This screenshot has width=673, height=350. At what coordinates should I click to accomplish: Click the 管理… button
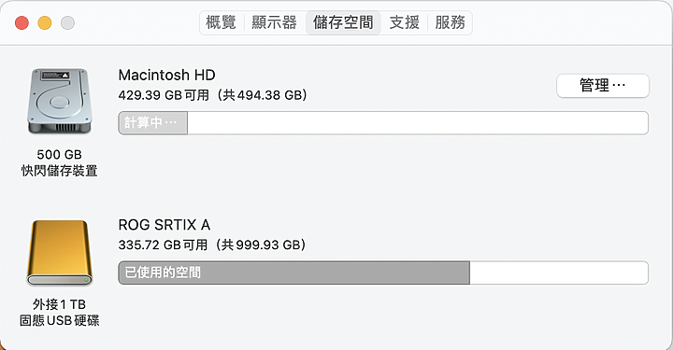[603, 86]
